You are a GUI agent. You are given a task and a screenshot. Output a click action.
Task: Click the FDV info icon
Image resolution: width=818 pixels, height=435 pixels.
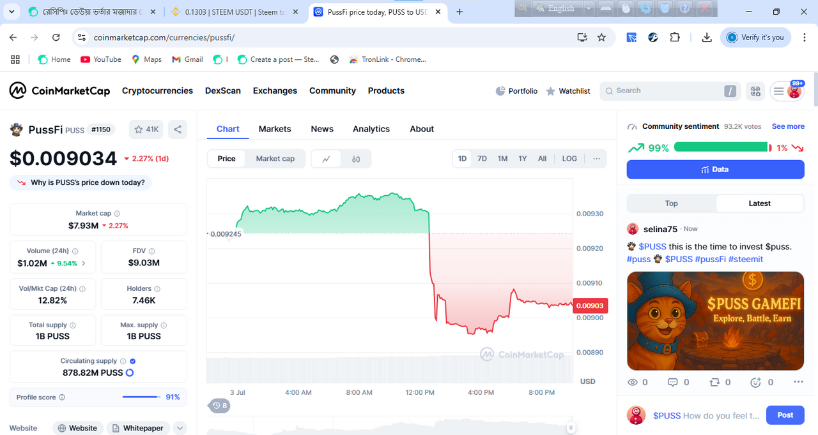click(151, 251)
